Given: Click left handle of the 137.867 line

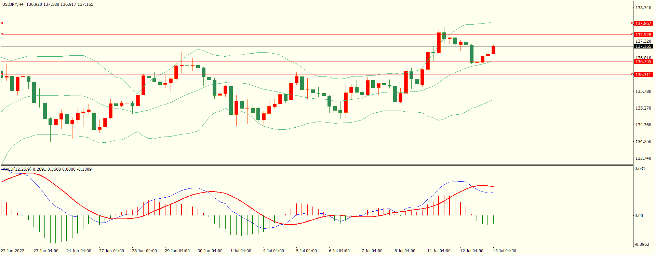Looking at the screenshot, I should pos(2,23).
